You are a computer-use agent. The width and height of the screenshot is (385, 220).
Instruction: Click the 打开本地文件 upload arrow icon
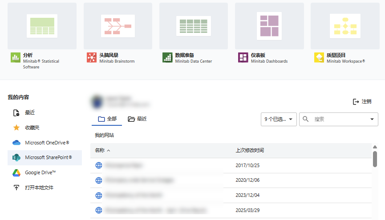[x=16, y=188]
